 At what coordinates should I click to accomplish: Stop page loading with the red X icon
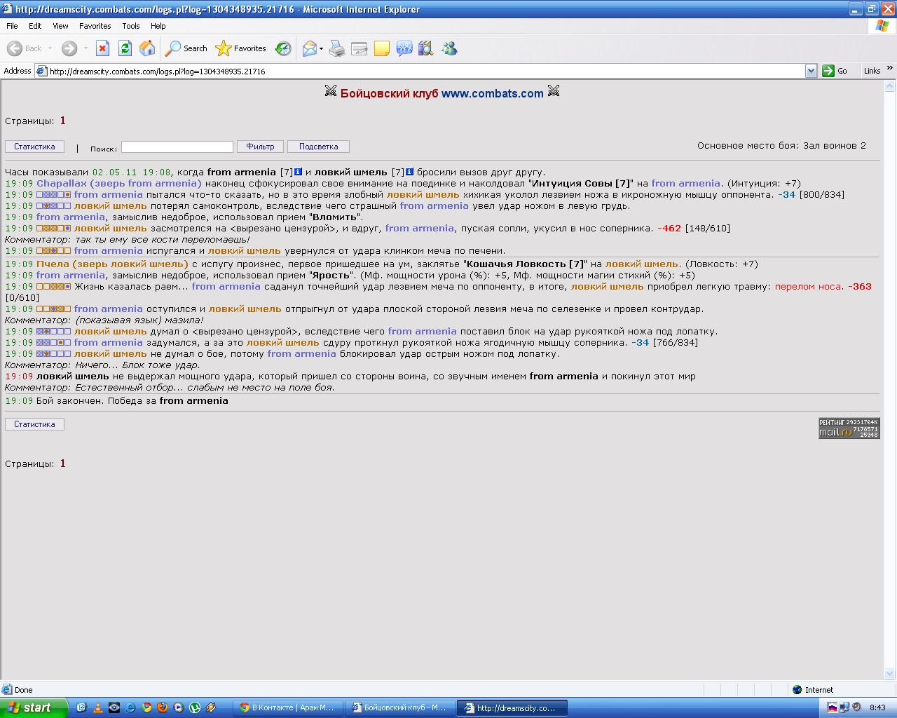click(102, 48)
